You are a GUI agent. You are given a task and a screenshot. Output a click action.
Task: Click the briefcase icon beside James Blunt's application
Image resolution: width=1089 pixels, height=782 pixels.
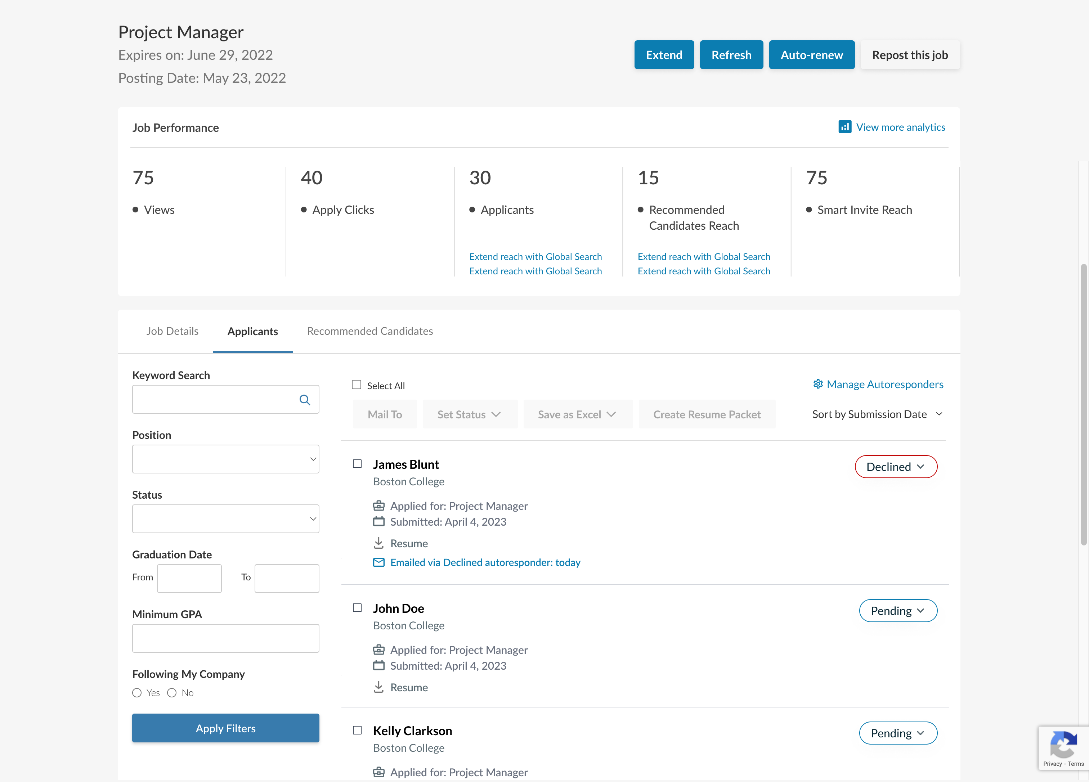pos(378,505)
